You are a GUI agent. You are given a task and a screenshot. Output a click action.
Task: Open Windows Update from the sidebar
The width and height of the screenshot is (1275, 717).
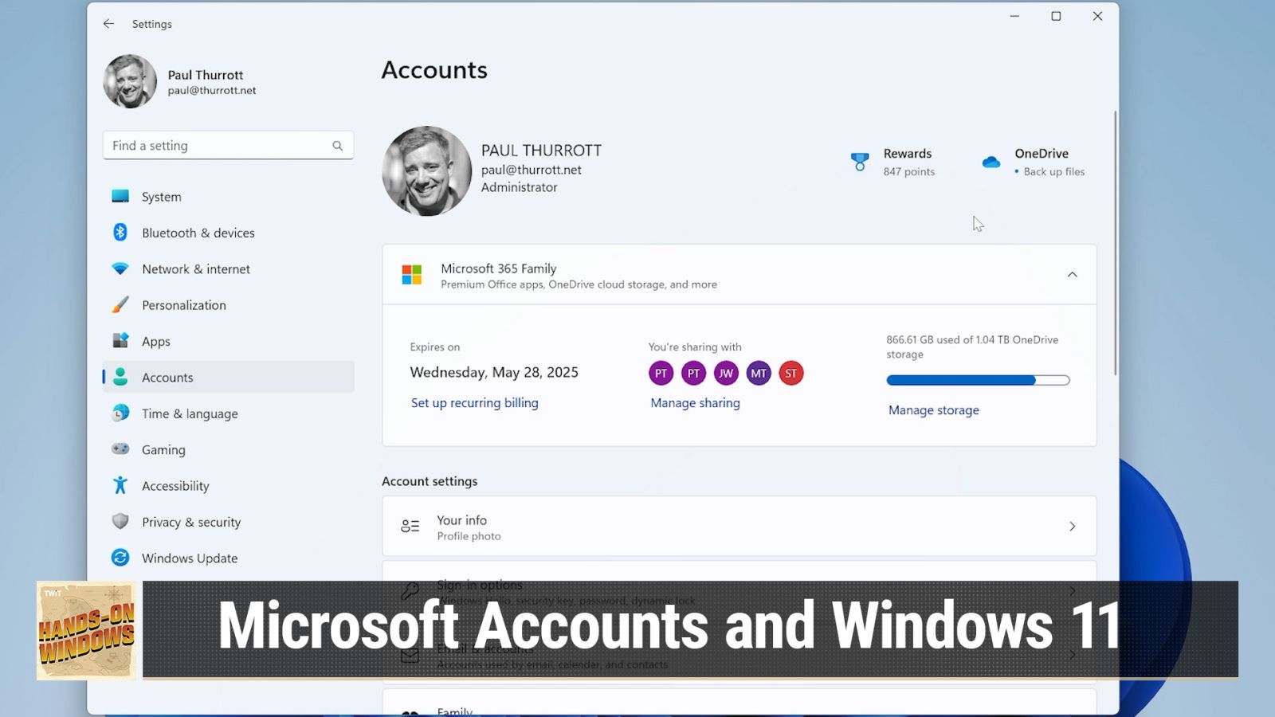point(120,558)
